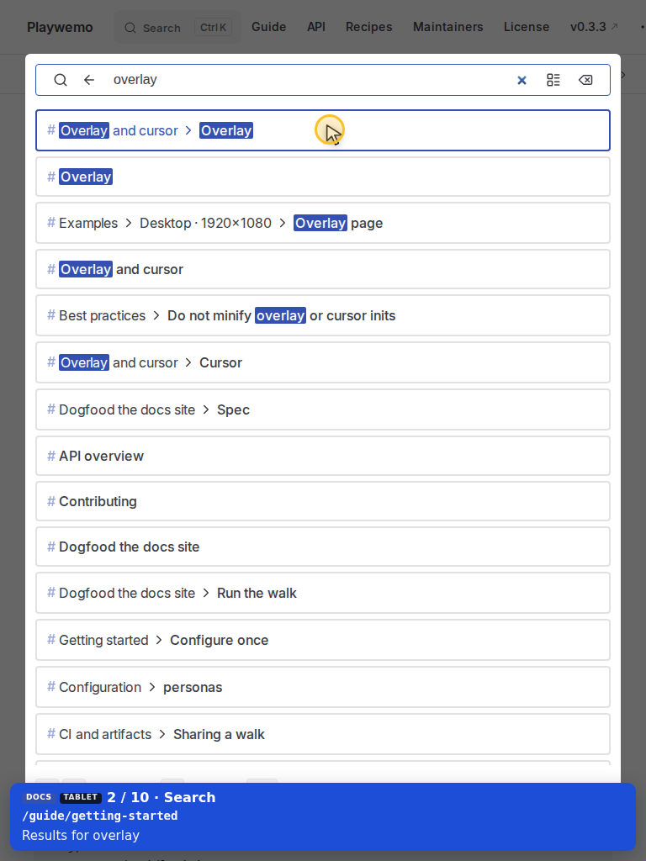Viewport: 646px width, 861px height.
Task: Open the 'Configuration > personas' result
Action: 323,687
